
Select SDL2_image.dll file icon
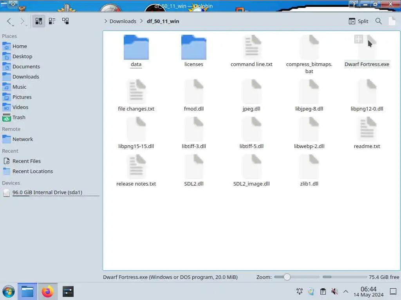[x=252, y=167]
